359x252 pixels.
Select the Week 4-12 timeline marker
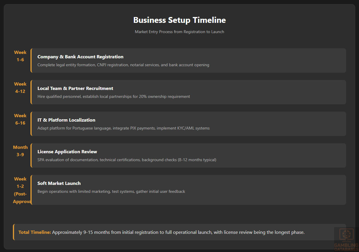click(20, 88)
